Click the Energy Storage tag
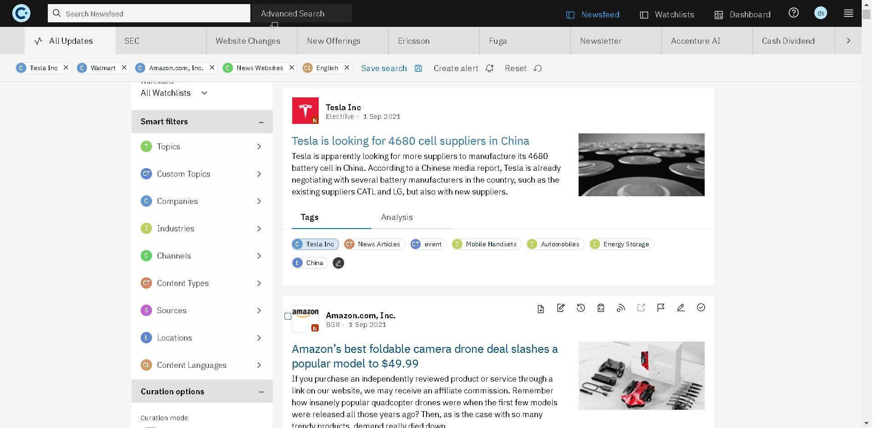874x428 pixels. (621, 245)
